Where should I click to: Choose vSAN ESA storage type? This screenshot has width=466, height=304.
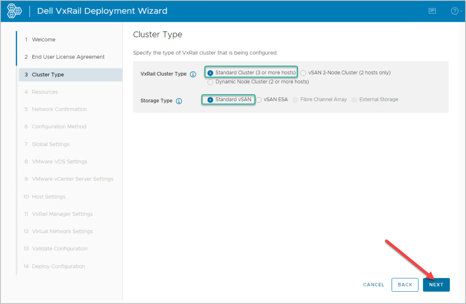coord(259,100)
